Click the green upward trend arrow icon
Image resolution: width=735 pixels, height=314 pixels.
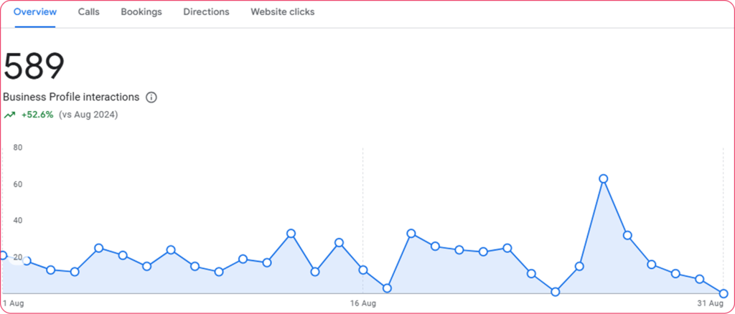pos(9,115)
